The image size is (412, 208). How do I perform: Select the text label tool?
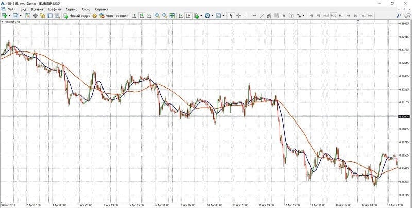click(x=291, y=16)
